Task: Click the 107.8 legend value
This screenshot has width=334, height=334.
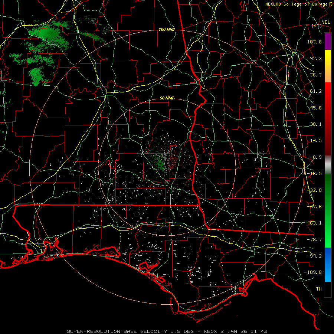Action: click(x=314, y=42)
